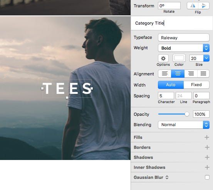This screenshot has height=190, width=213.
Task: Align text center
Action: 178,73
